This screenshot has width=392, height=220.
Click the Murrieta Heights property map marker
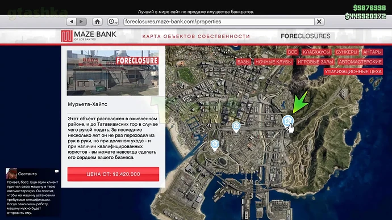coord(288,122)
